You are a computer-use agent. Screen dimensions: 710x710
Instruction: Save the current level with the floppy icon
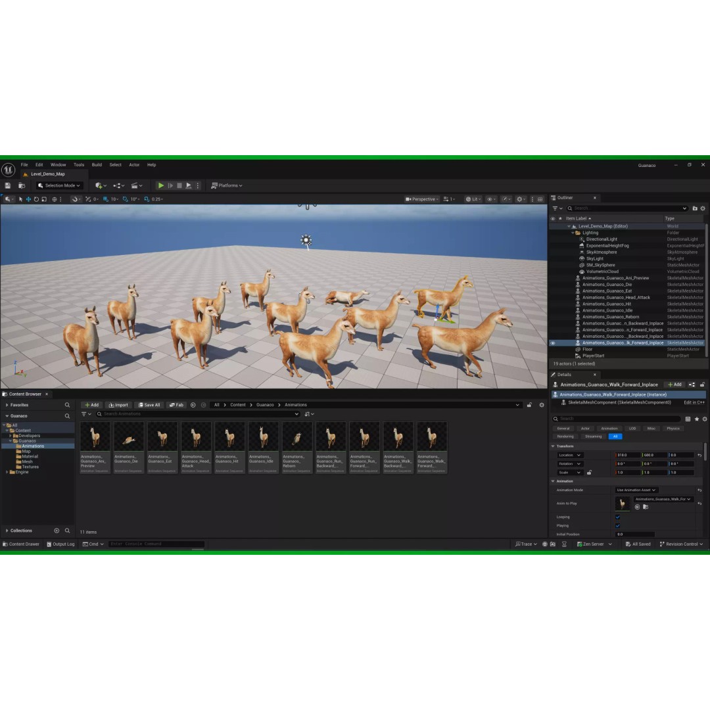pyautogui.click(x=8, y=185)
